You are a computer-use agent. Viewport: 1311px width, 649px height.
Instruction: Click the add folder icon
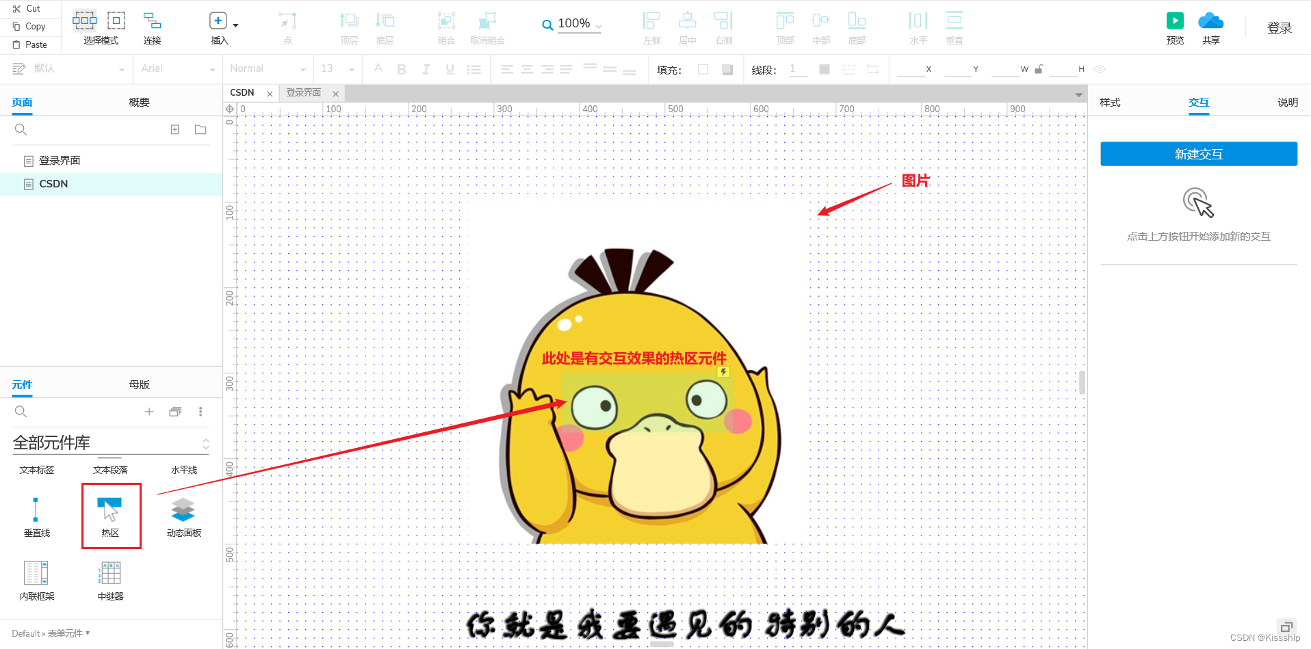click(200, 130)
